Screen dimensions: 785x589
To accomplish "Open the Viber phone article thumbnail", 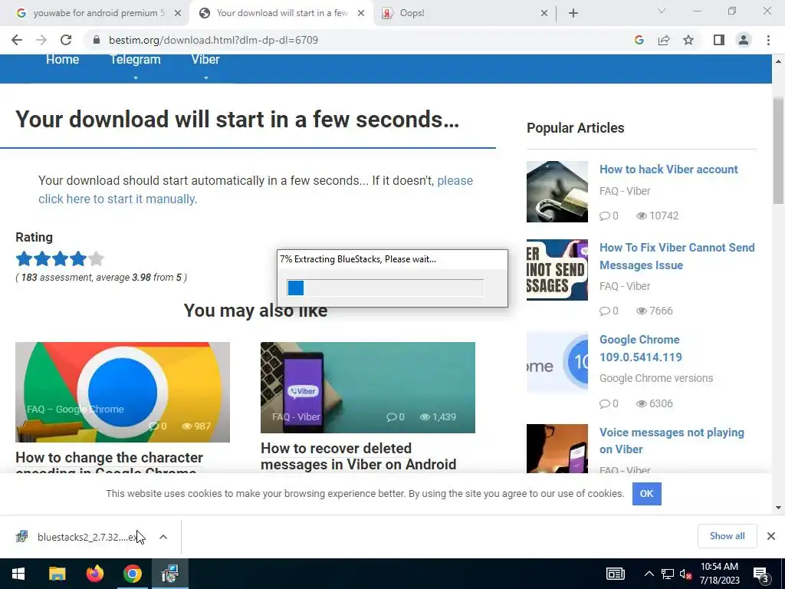I will (368, 387).
